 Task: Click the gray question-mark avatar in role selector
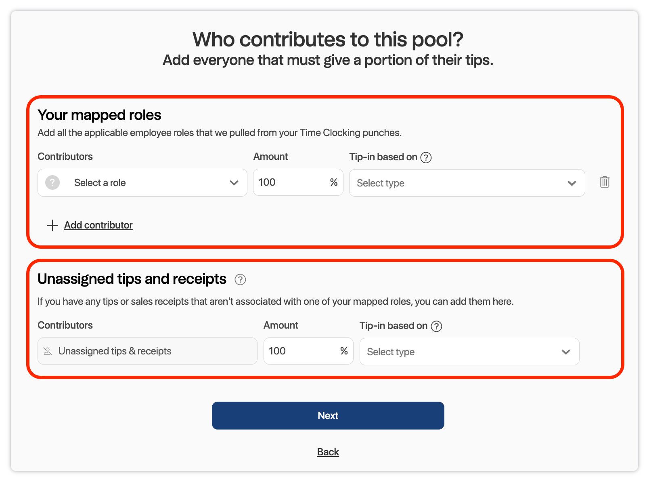coord(52,182)
